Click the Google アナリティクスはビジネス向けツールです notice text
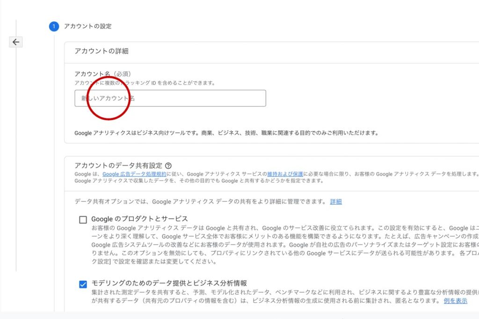The height and width of the screenshot is (319, 479). click(226, 133)
